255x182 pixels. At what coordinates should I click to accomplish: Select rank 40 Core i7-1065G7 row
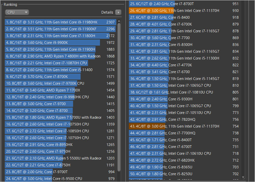(185, 106)
